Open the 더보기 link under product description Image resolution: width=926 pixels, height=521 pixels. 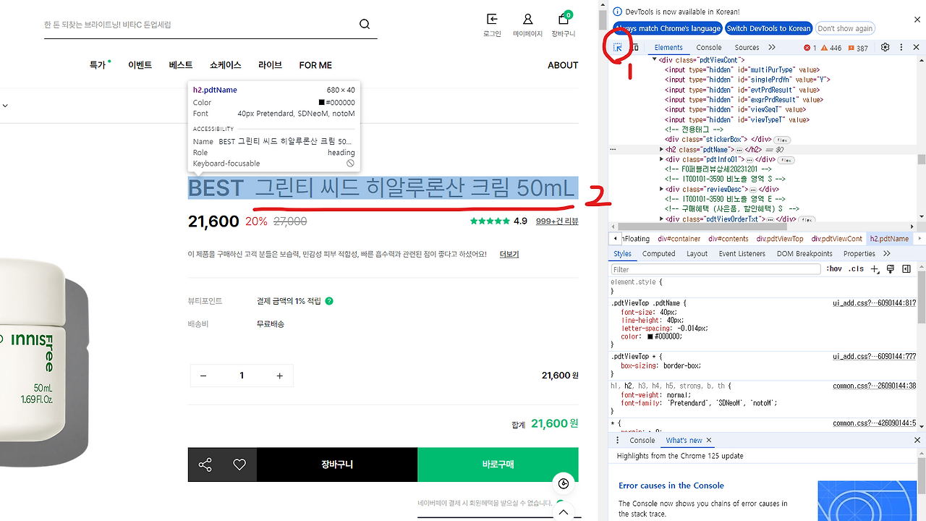click(x=507, y=254)
